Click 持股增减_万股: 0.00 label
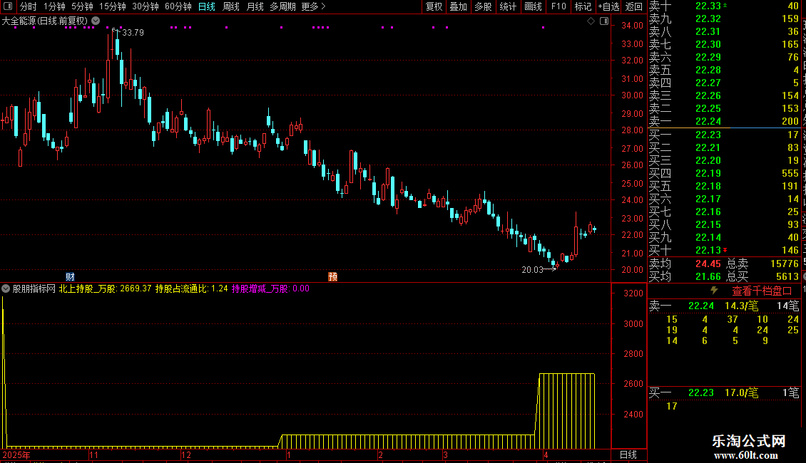 point(270,288)
